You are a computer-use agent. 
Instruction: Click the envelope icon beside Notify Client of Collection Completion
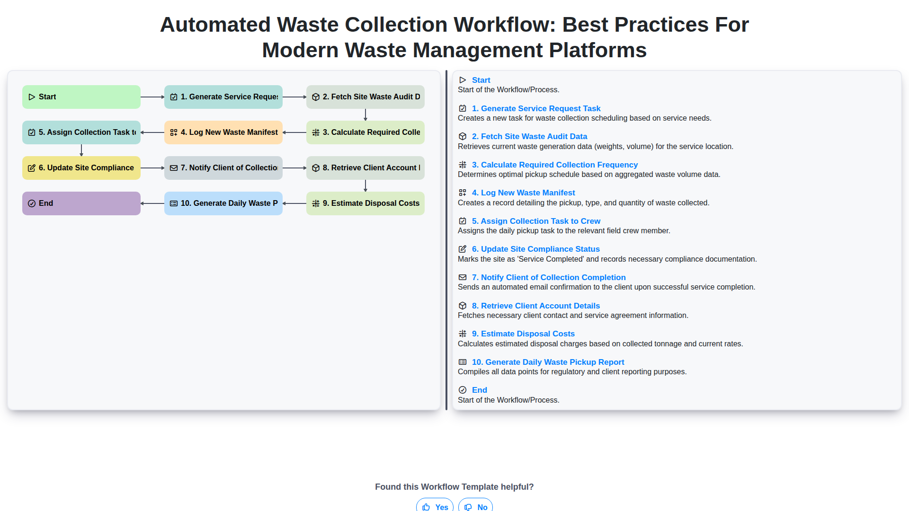(x=463, y=277)
